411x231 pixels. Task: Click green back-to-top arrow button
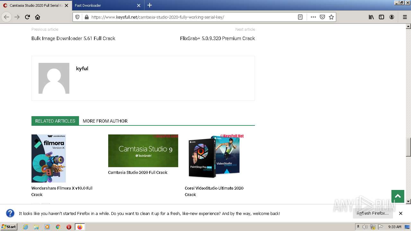pyautogui.click(x=398, y=196)
